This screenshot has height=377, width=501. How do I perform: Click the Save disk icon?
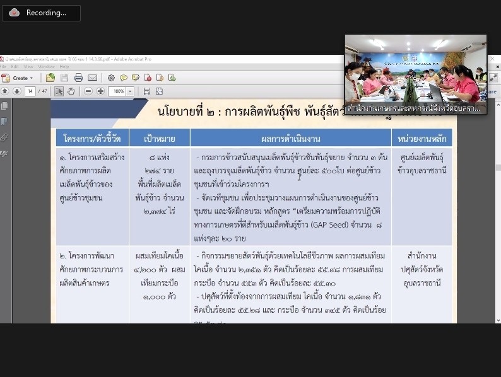pos(64,78)
